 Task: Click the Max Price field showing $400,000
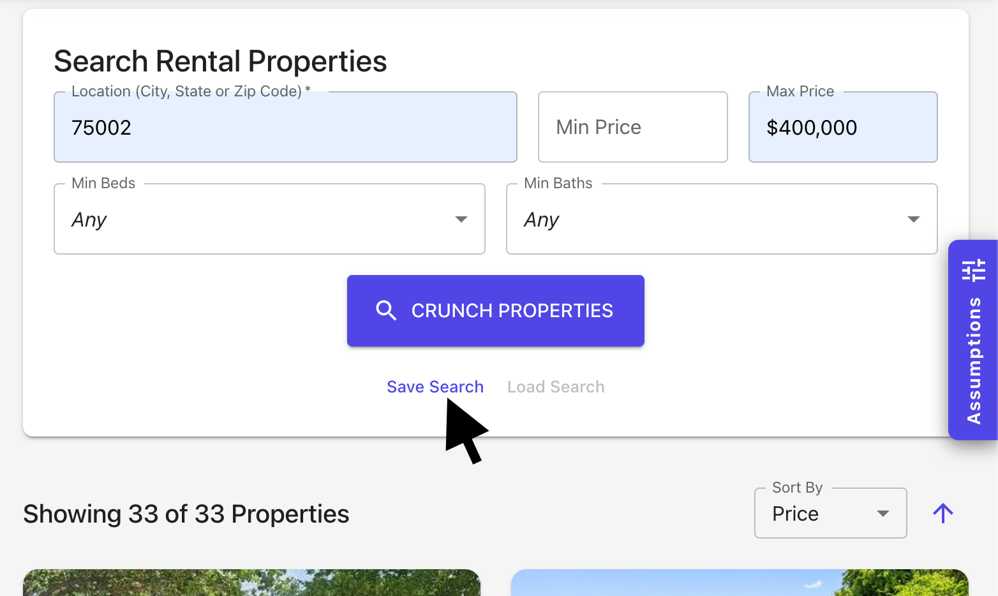842,128
